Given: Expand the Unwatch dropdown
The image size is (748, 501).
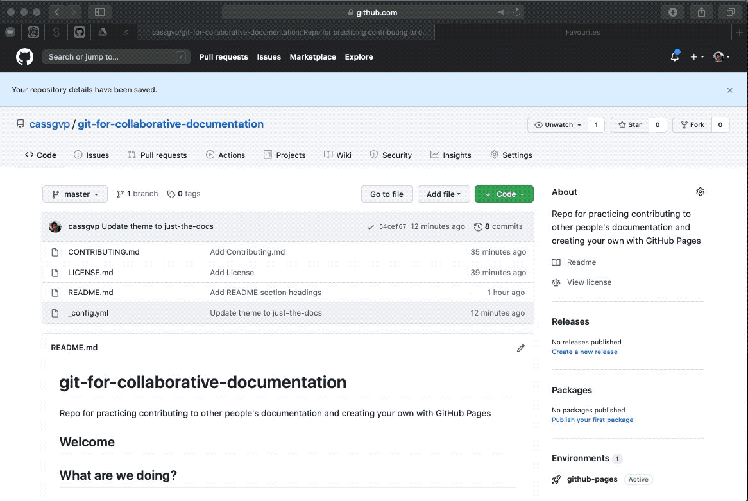Looking at the screenshot, I should click(x=558, y=125).
